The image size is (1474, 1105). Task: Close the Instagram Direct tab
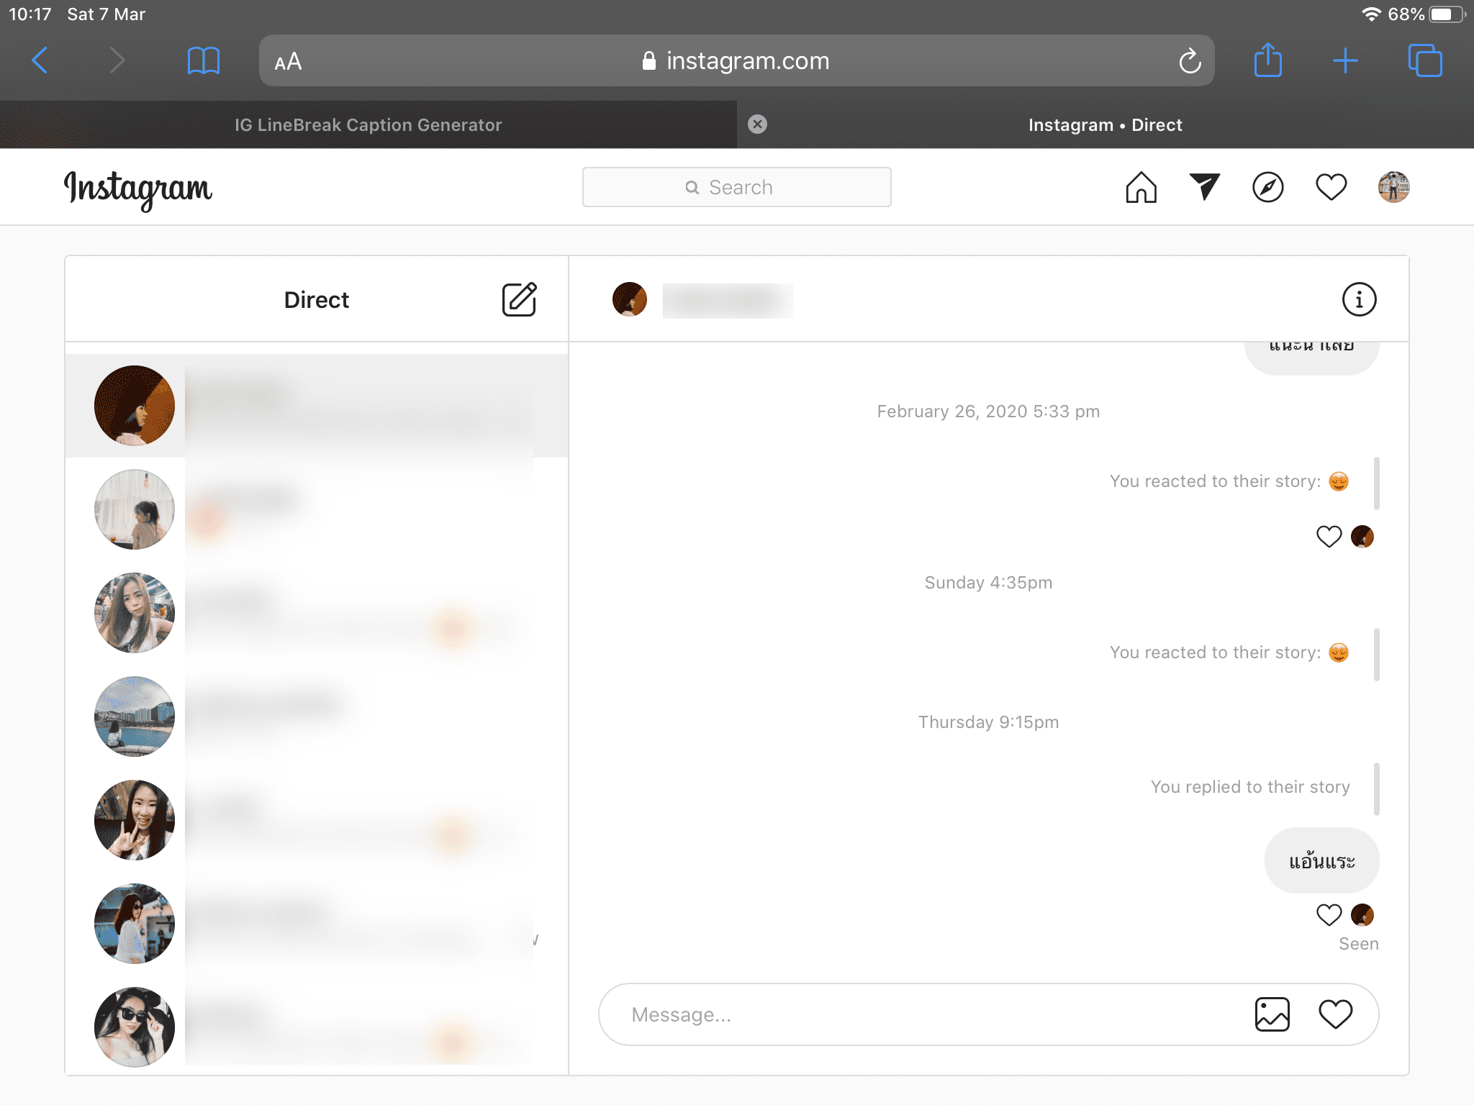tap(757, 124)
